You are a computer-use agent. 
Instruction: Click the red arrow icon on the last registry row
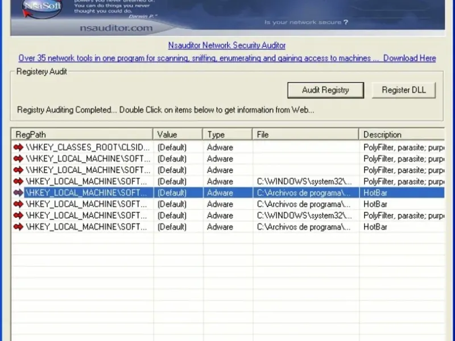point(18,227)
